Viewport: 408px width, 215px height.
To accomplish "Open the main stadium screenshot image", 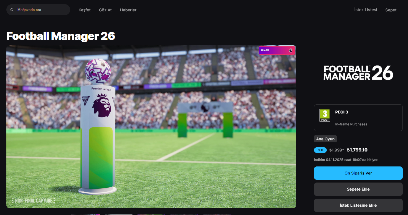I will pyautogui.click(x=151, y=127).
